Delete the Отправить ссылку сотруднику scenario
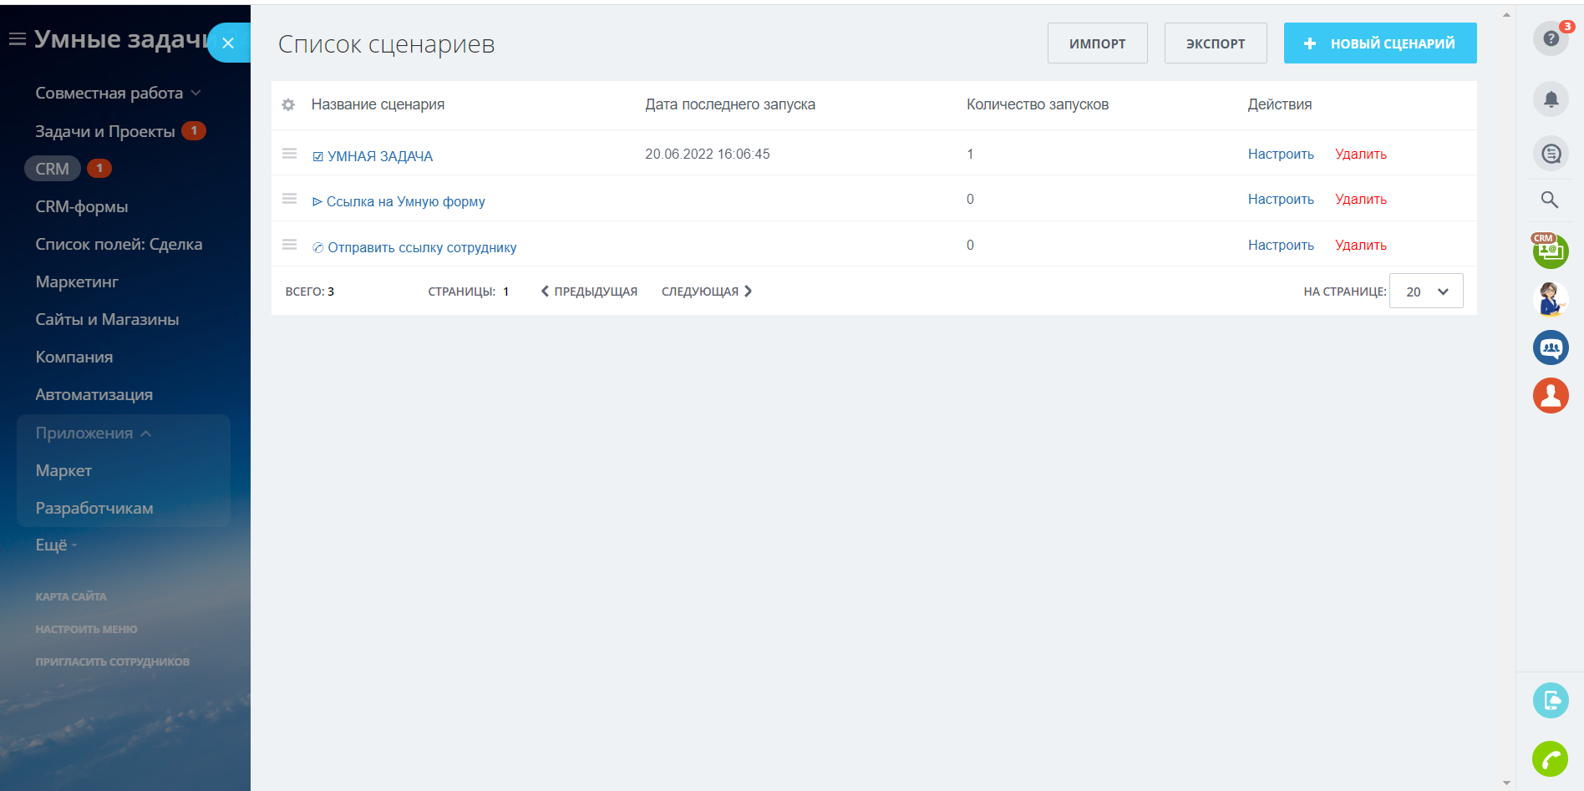The height and width of the screenshot is (791, 1584). 1360,246
